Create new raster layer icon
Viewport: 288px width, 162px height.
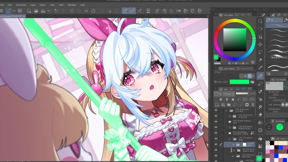(x=217, y=105)
